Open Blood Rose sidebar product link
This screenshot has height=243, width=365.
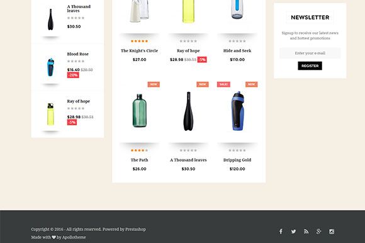point(78,54)
